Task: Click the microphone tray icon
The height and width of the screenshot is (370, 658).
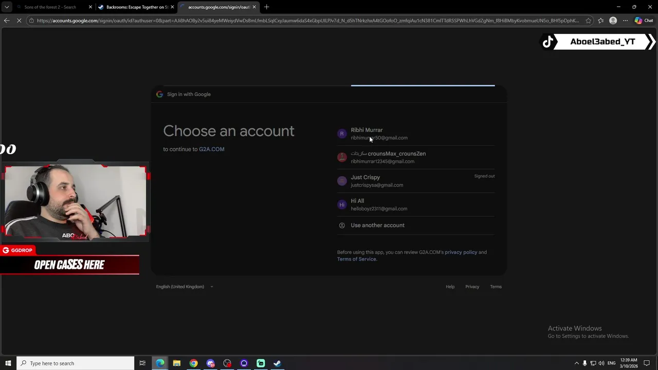Action: (x=584, y=363)
